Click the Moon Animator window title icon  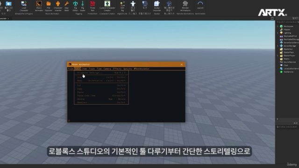70,64
